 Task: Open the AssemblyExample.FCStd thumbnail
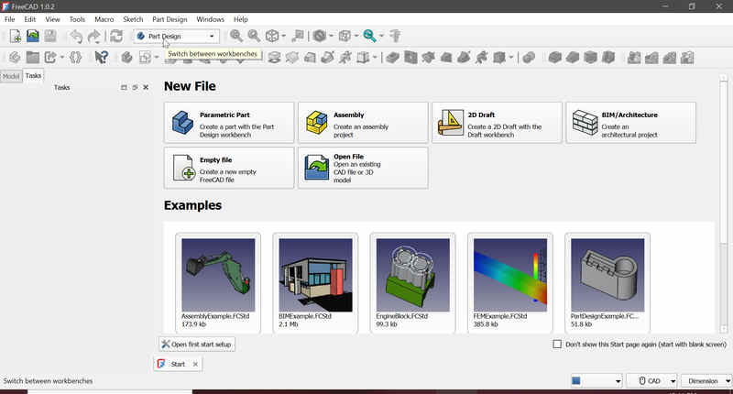218,275
